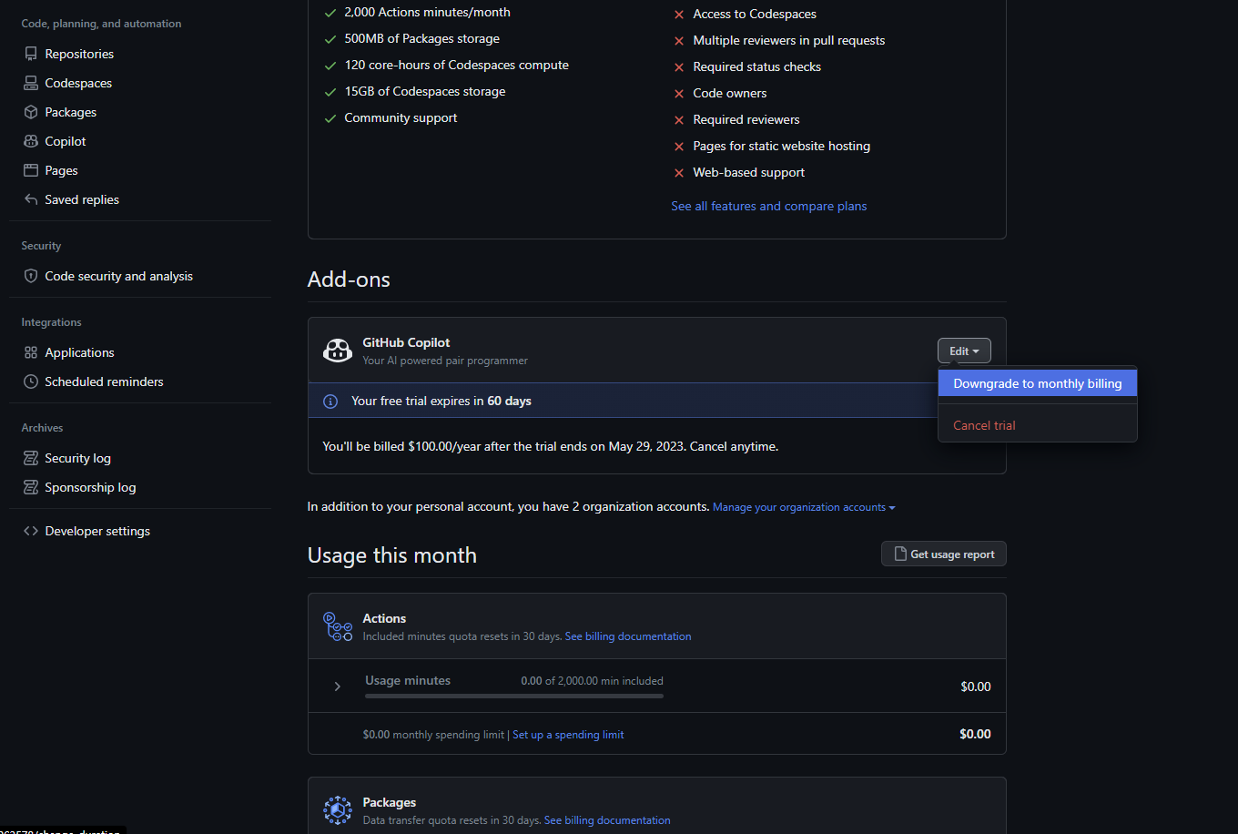Click the file icon on Get usage report
Image resolution: width=1238 pixels, height=834 pixels.
(900, 554)
